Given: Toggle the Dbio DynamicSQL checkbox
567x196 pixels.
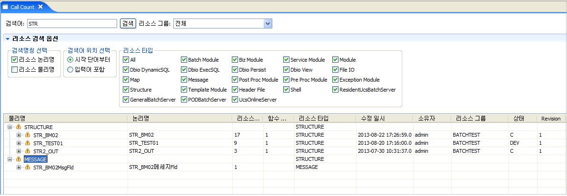Looking at the screenshot, I should pos(126,70).
